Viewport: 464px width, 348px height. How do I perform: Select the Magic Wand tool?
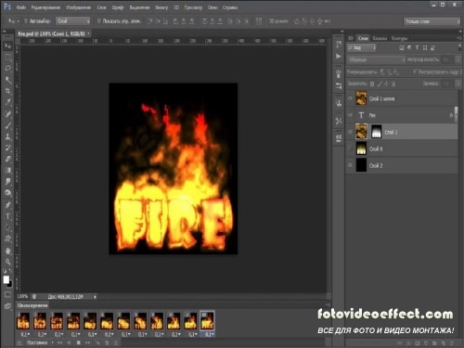(x=8, y=80)
